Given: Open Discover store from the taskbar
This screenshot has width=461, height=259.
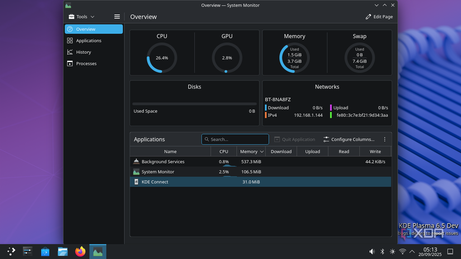Looking at the screenshot, I should point(45,251).
